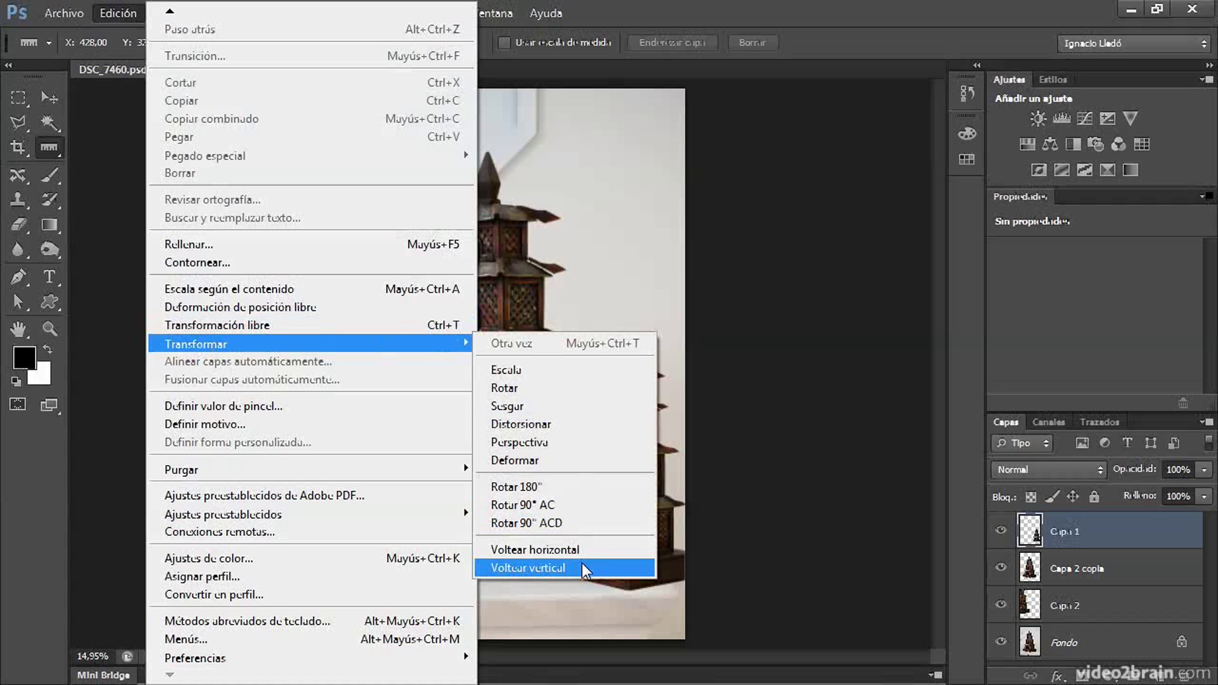Screen dimensions: 1218x685
Task: Select the Hand tool
Action: tap(18, 329)
